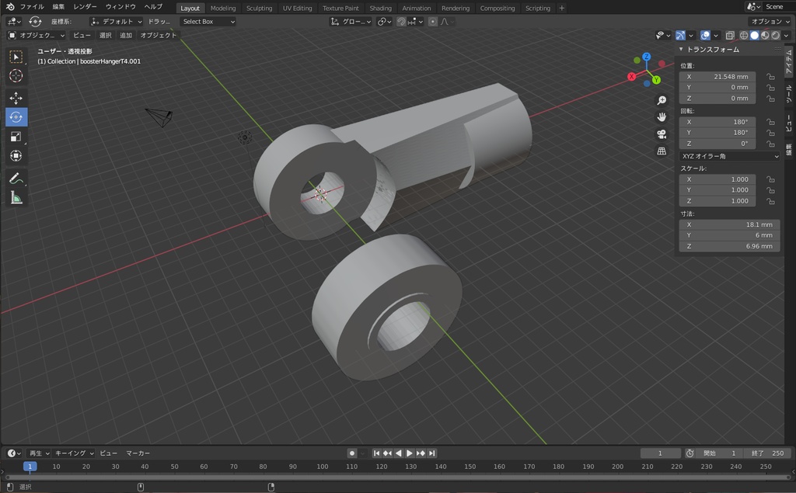Click the 終了 end frame field 250

767,453
